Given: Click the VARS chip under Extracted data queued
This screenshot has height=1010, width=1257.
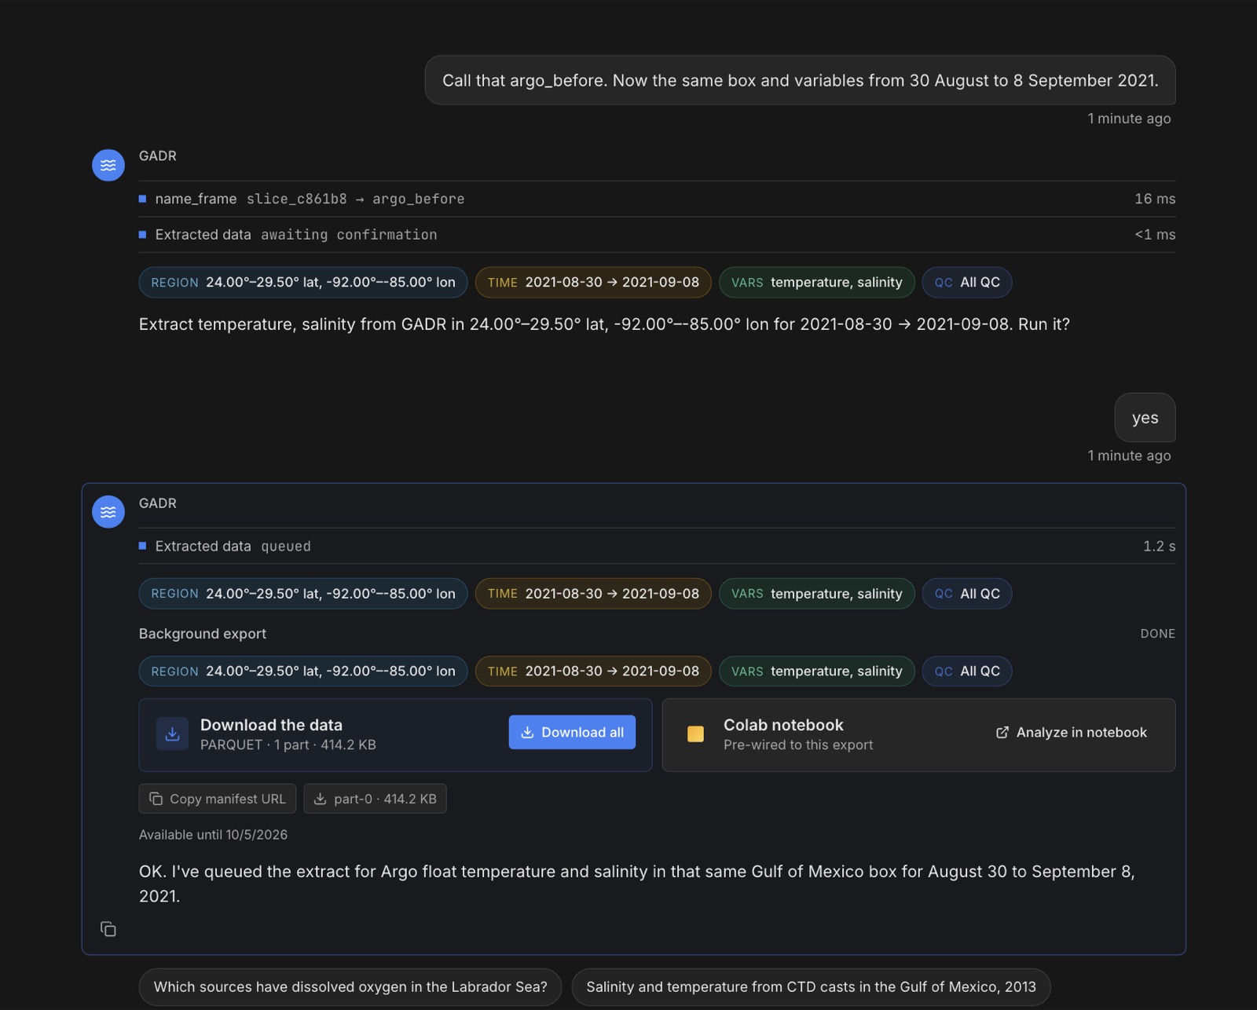Looking at the screenshot, I should [x=817, y=594].
